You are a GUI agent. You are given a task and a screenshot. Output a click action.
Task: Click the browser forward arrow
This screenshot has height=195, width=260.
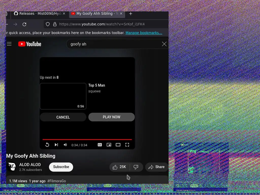15,24
